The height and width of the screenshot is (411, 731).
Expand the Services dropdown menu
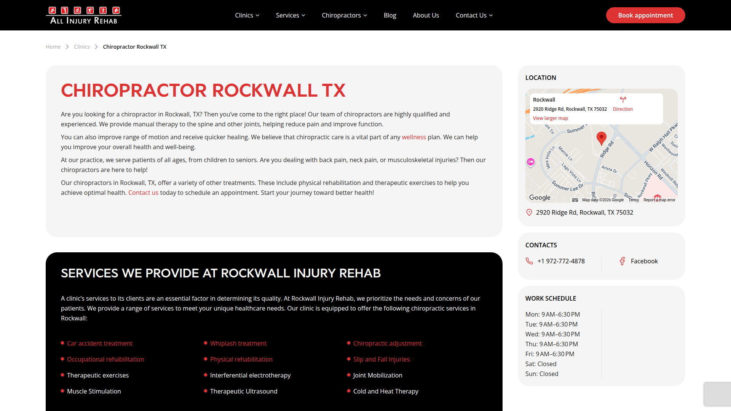click(290, 15)
